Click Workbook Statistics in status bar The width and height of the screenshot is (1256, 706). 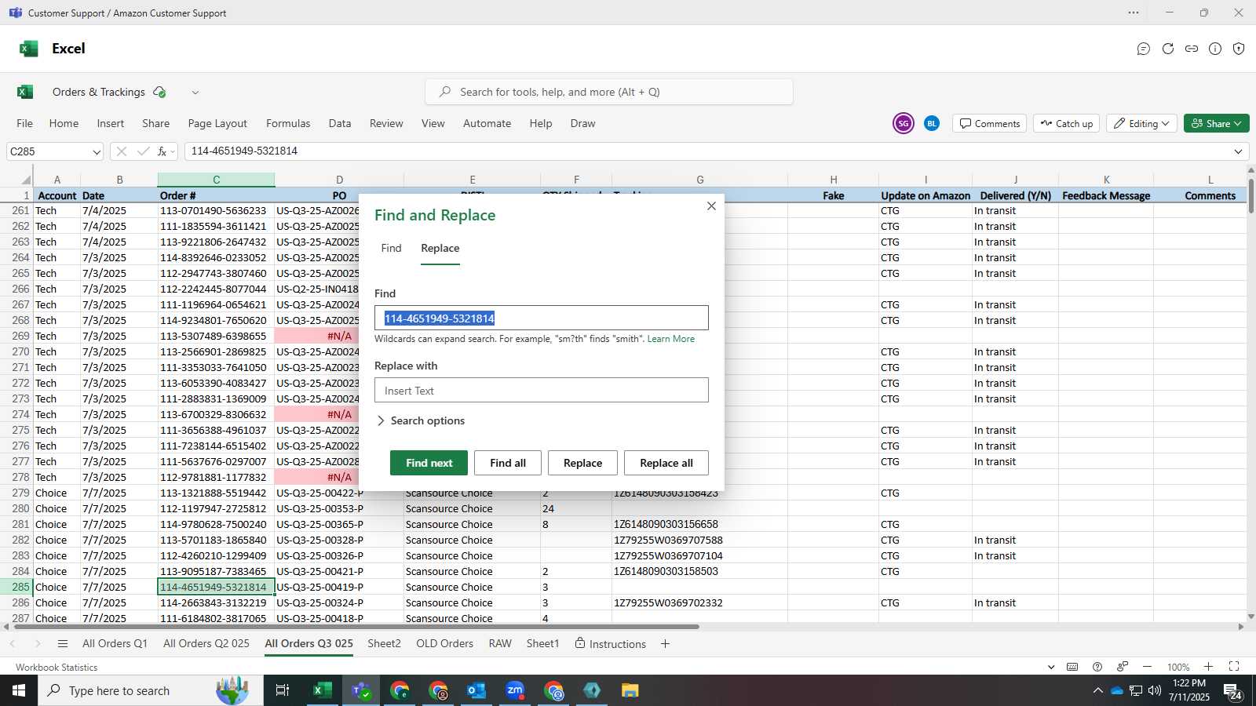tap(57, 668)
